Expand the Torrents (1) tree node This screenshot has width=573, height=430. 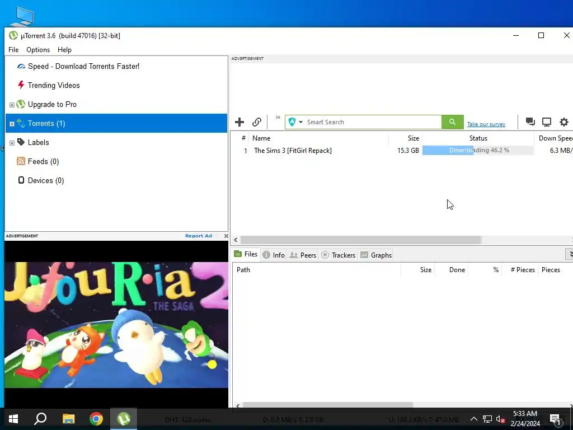(x=12, y=124)
